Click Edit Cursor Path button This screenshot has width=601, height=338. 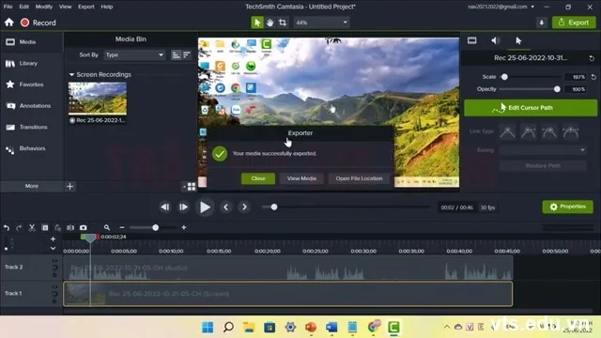click(531, 108)
